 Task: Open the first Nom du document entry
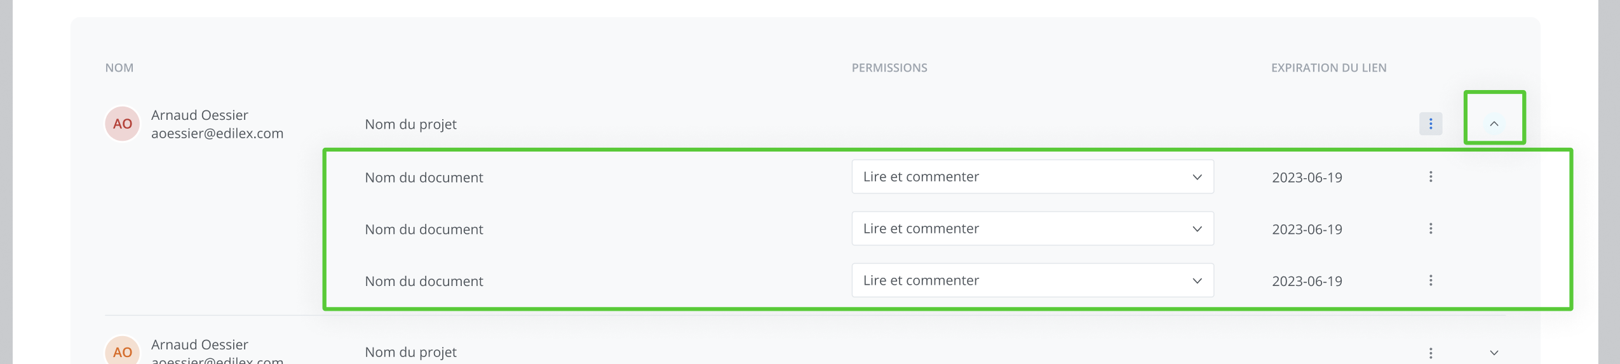pyautogui.click(x=424, y=178)
